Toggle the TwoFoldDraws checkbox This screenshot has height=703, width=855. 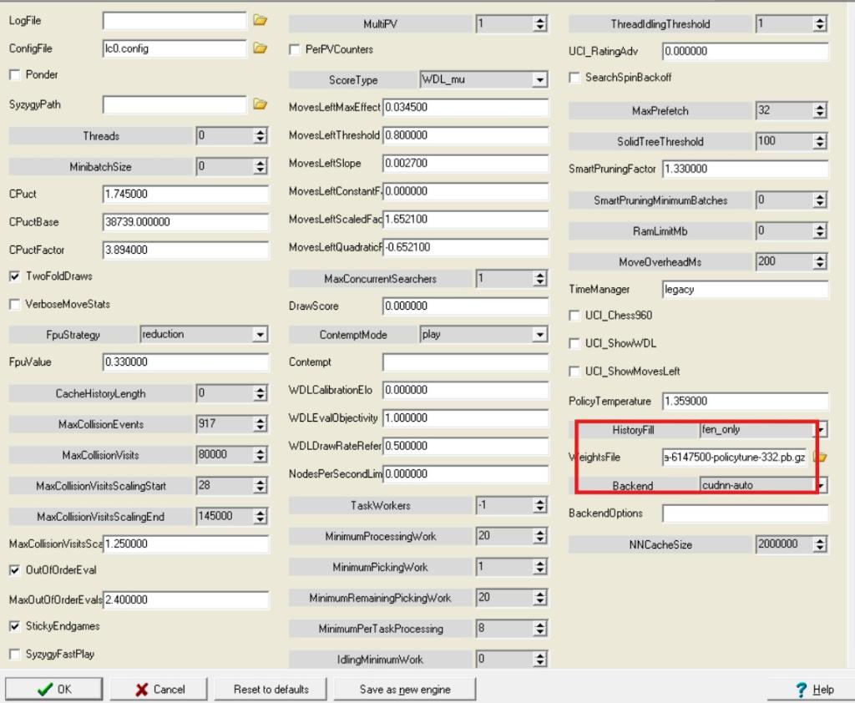[15, 276]
